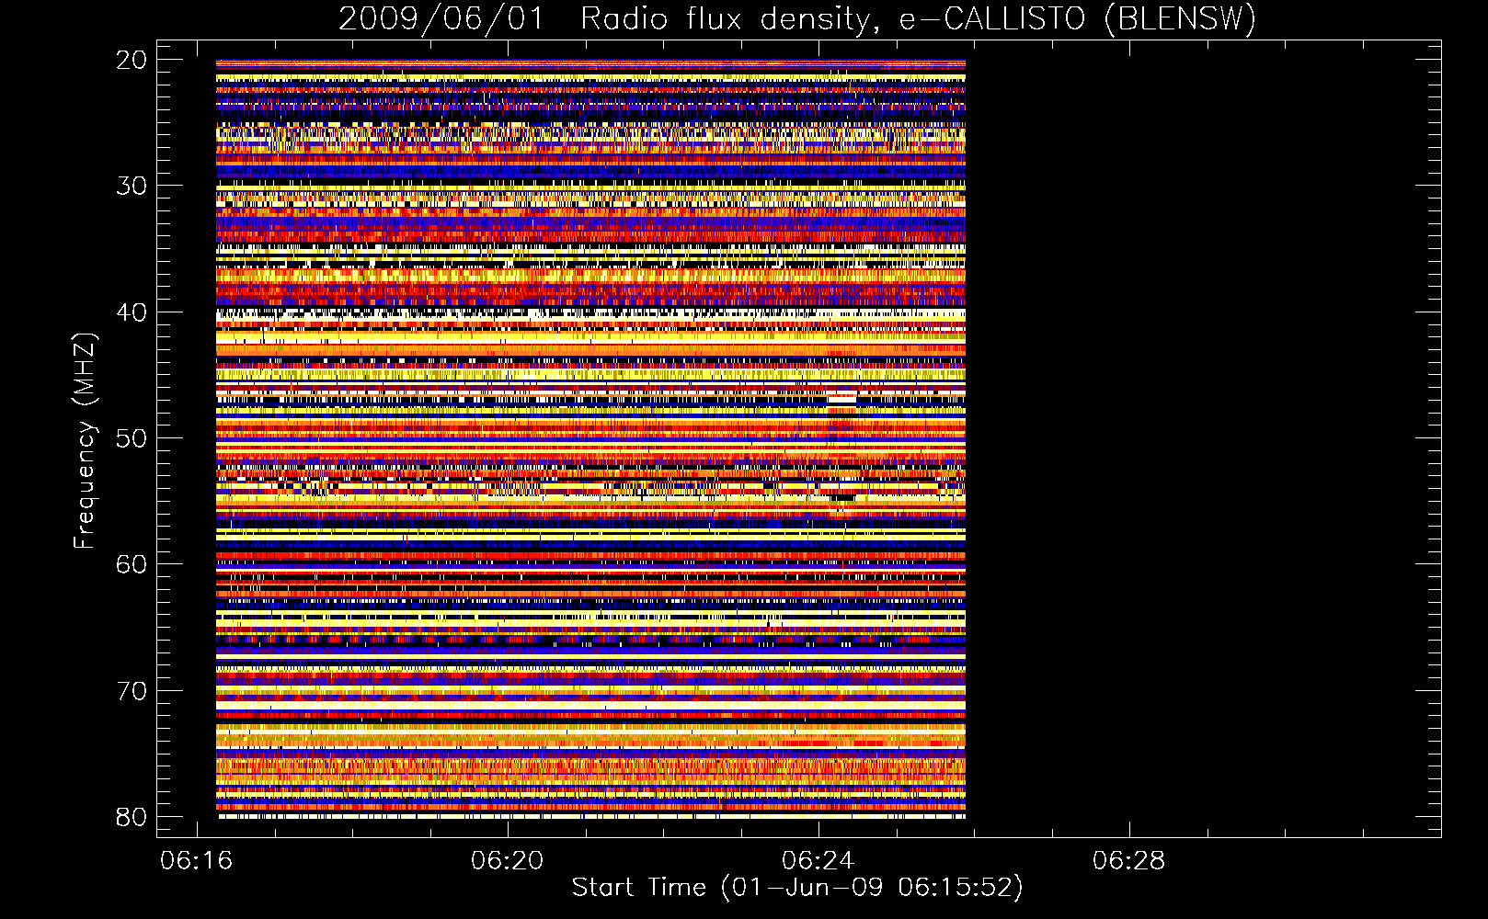Click the 06:28 time tick label
The width and height of the screenshot is (1488, 919).
coord(1128,861)
